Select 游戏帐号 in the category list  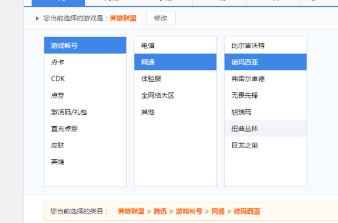[x=85, y=45]
